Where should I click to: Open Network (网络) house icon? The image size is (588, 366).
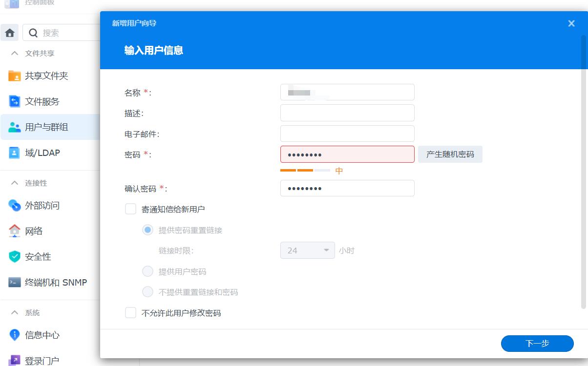click(15, 231)
